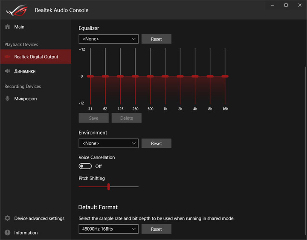Image resolution: width=307 pixels, height=240 pixels.
Task: Click the Pitch Shifting label
Action: [x=92, y=178]
